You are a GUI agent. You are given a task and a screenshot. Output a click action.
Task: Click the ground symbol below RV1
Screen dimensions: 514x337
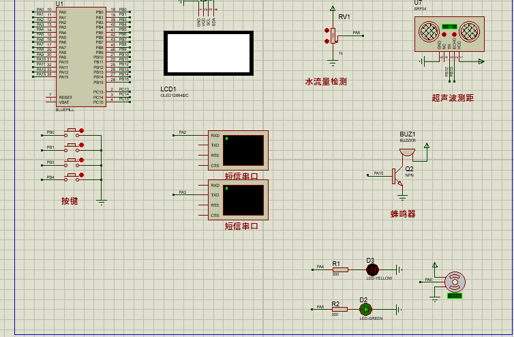pyautogui.click(x=333, y=63)
